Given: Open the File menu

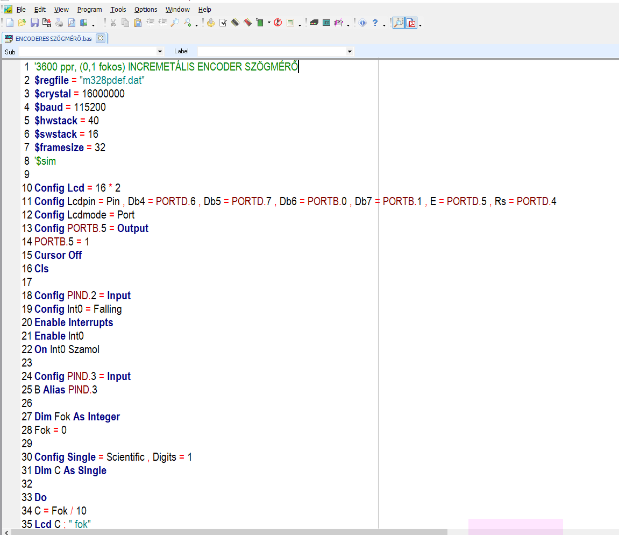Looking at the screenshot, I should 21,10.
